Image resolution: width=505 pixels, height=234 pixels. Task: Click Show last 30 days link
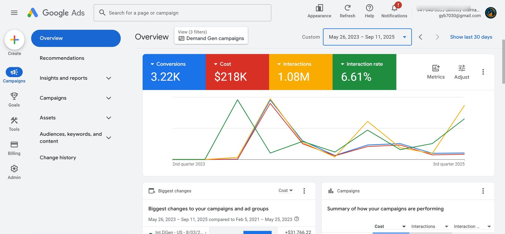point(471,37)
